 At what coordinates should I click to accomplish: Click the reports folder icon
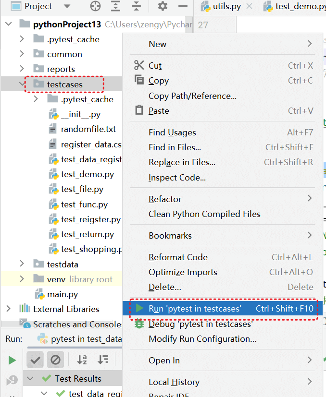click(x=38, y=68)
